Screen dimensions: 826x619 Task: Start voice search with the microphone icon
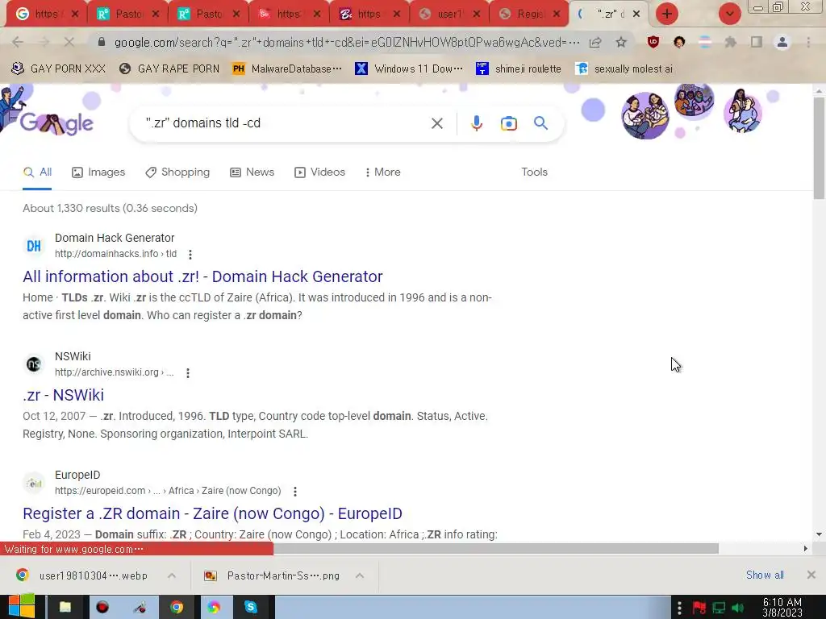click(x=476, y=123)
